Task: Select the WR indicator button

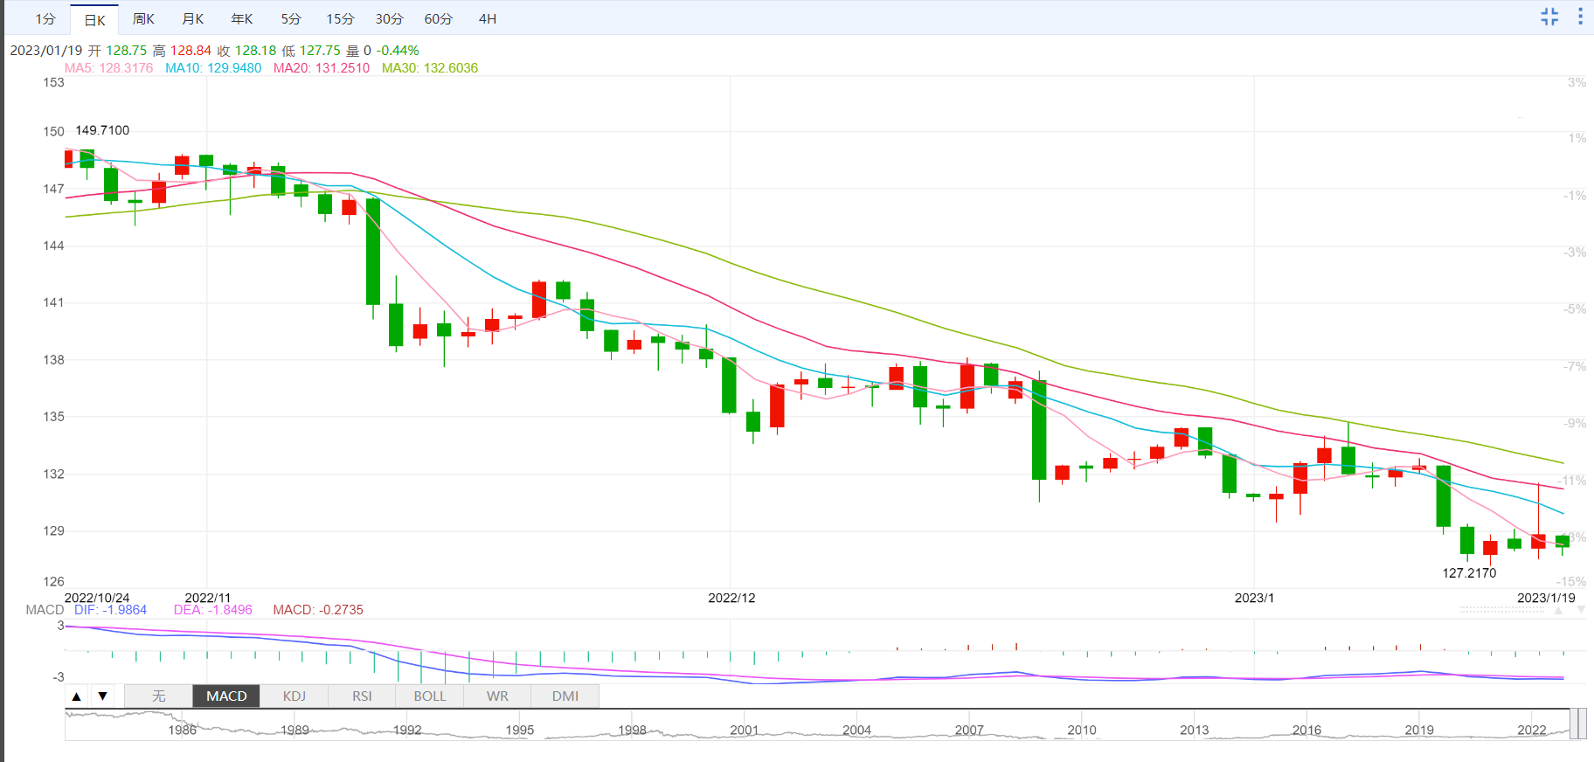Action: (x=497, y=696)
